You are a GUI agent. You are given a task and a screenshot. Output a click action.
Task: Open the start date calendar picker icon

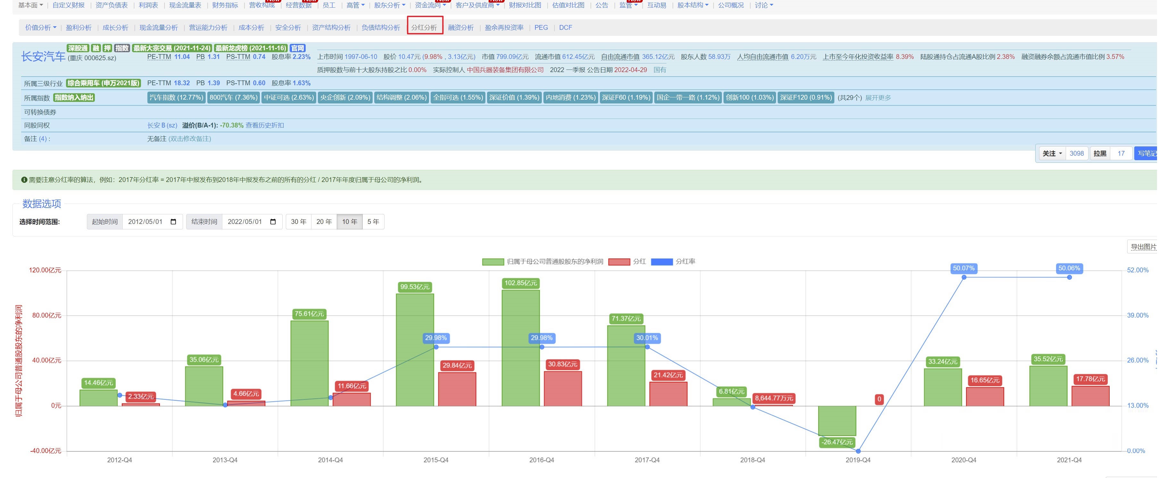click(173, 222)
